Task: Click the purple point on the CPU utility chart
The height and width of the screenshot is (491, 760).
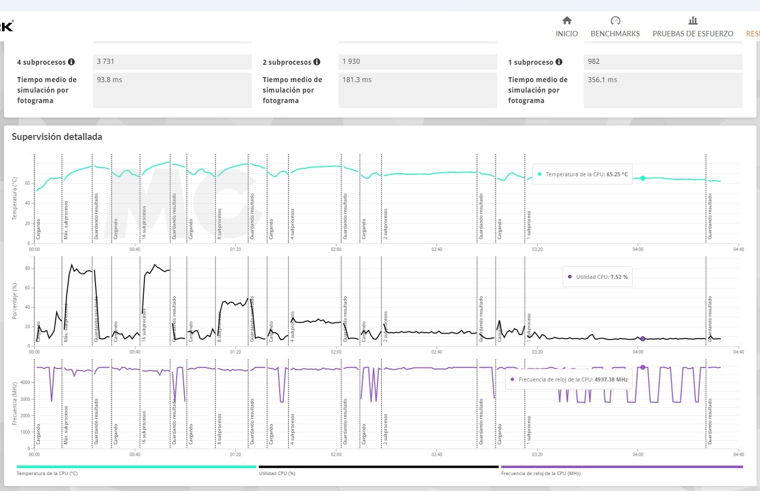Action: coord(643,339)
